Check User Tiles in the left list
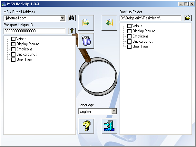The image size is (196, 147). tap(13, 59)
